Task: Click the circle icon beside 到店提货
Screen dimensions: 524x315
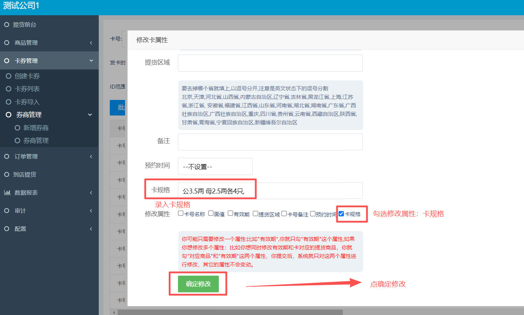Action: pos(6,174)
